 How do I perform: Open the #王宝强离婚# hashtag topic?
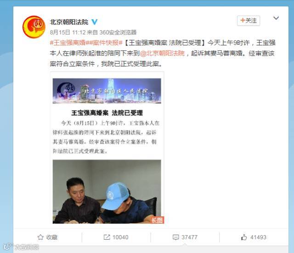point(68,43)
